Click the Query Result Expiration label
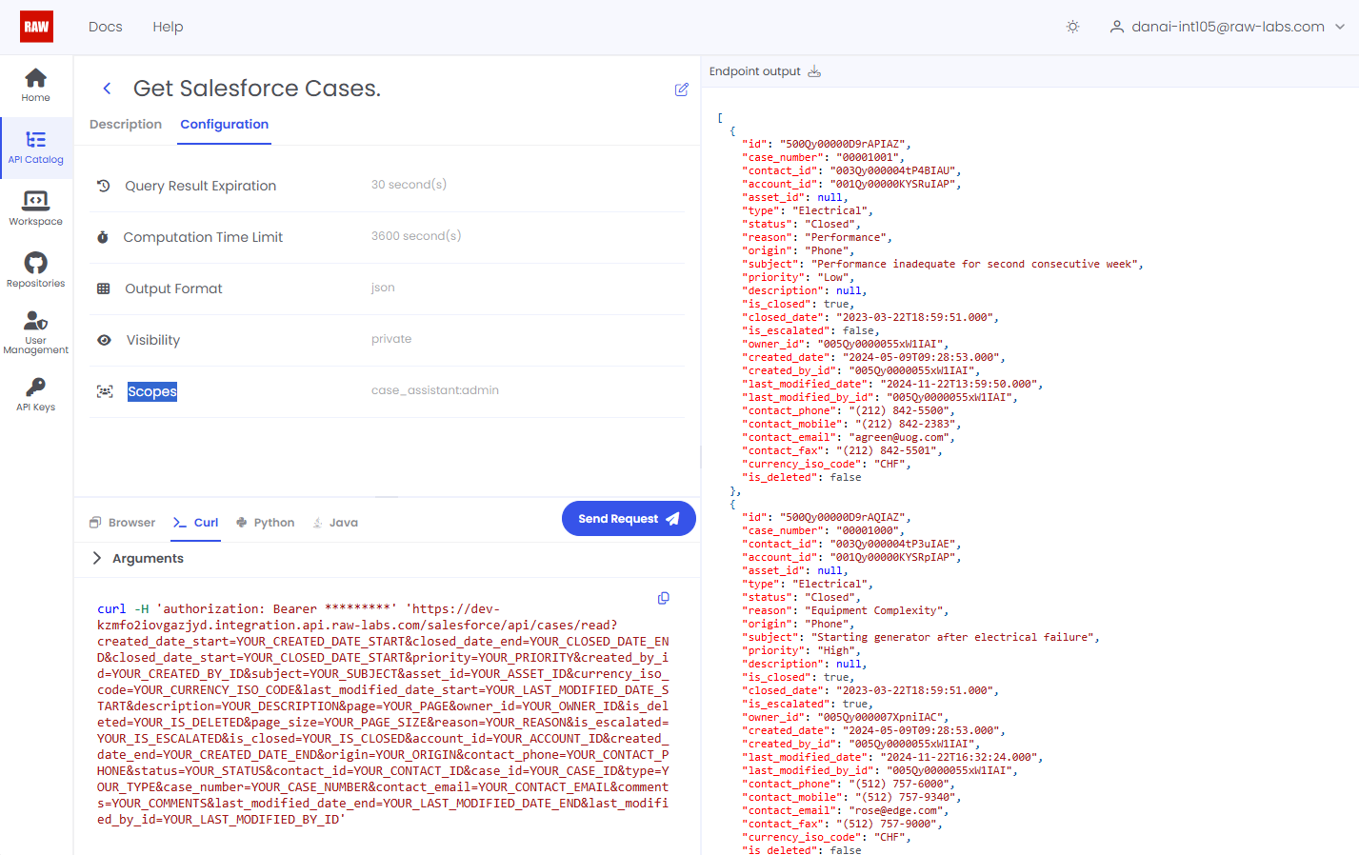1359x855 pixels. click(201, 186)
